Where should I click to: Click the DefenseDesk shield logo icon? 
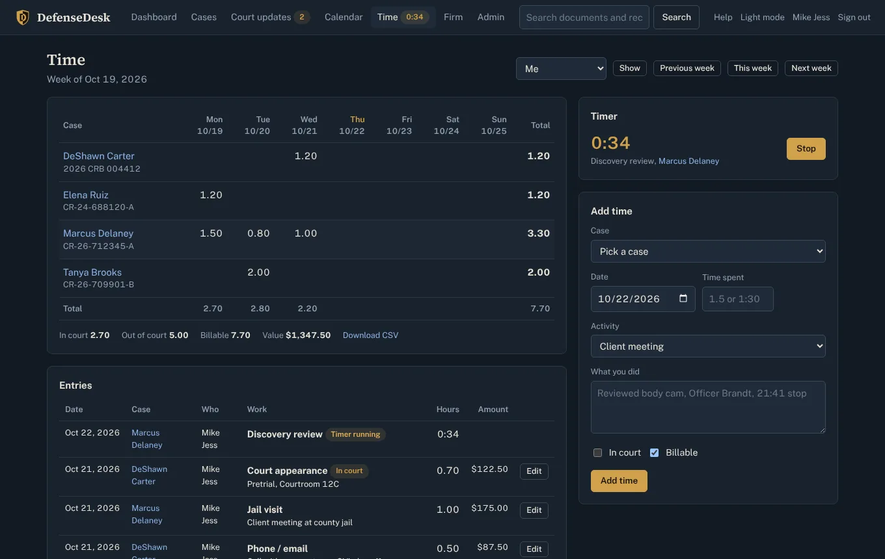click(23, 18)
